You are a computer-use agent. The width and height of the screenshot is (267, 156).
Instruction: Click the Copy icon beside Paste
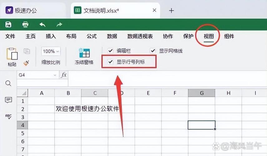click(27, 51)
